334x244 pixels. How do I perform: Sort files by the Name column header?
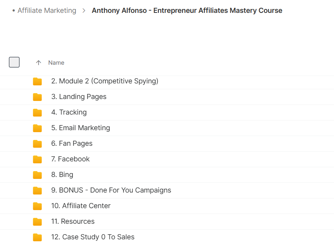pyautogui.click(x=56, y=63)
